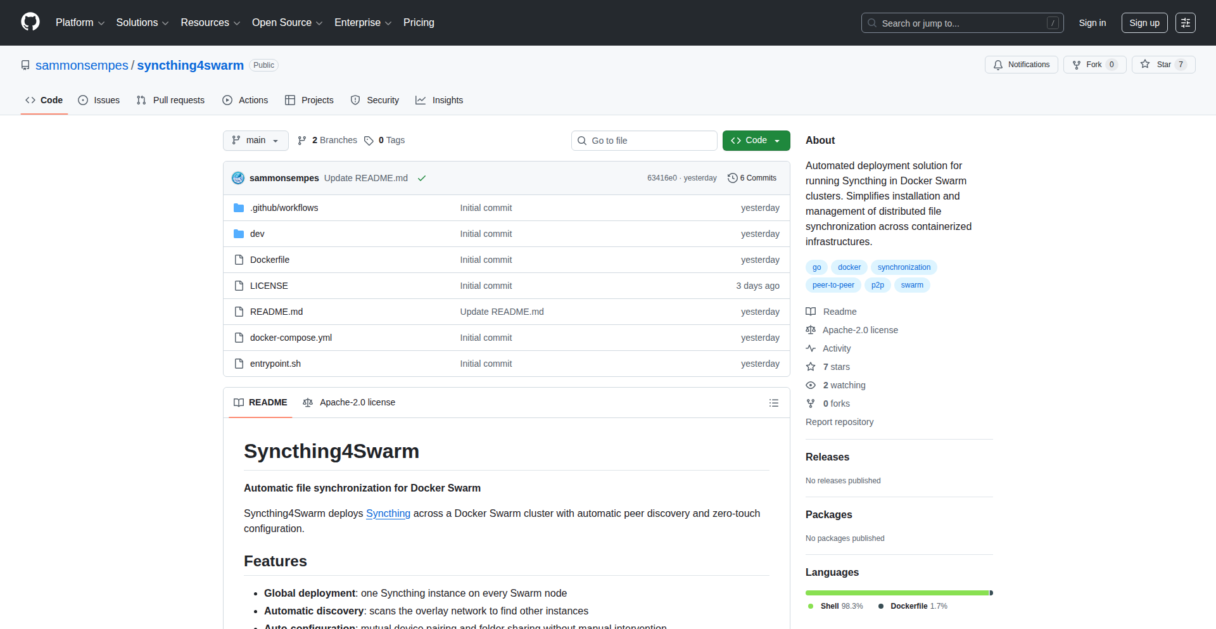1216x629 pixels.
Task: Open the main branch dropdown
Action: point(255,141)
